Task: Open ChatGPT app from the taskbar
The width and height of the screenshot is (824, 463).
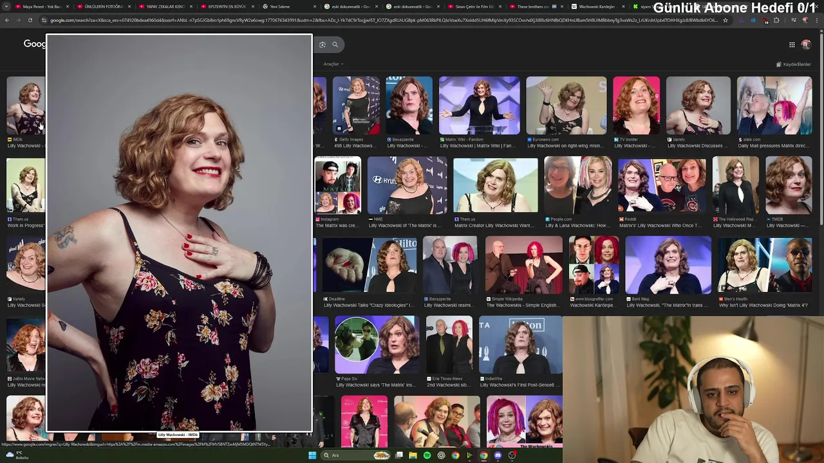Action: click(x=441, y=455)
